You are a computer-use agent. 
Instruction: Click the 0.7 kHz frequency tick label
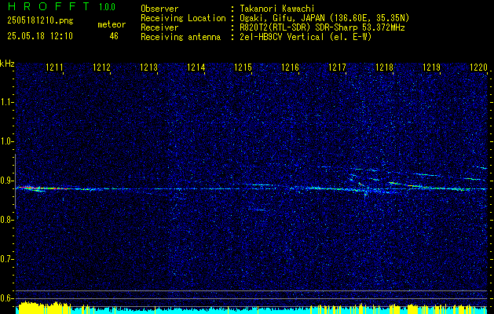tap(5, 259)
